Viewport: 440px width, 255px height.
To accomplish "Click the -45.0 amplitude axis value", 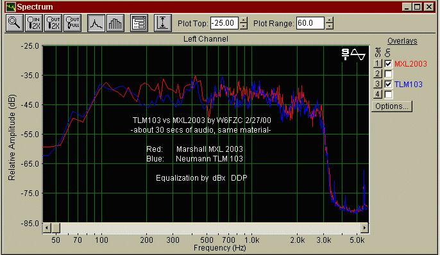I will tap(30, 105).
